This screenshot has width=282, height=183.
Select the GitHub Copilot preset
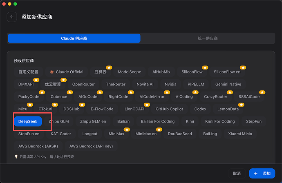point(169,109)
